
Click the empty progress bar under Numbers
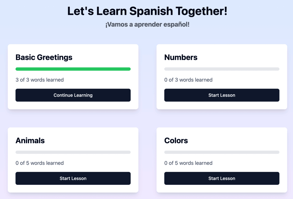pos(222,69)
